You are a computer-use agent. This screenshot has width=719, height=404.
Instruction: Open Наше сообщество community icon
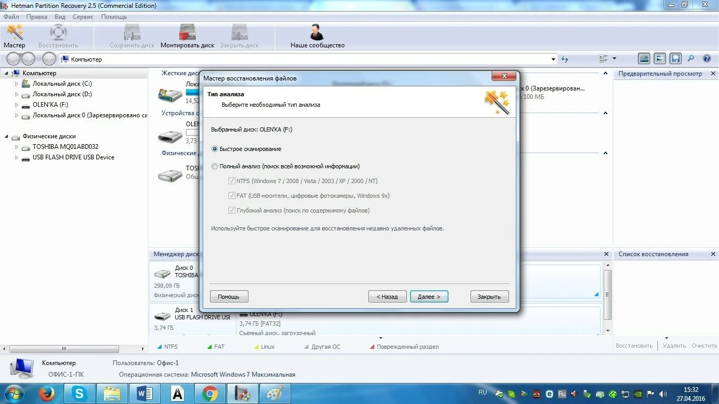click(x=317, y=33)
